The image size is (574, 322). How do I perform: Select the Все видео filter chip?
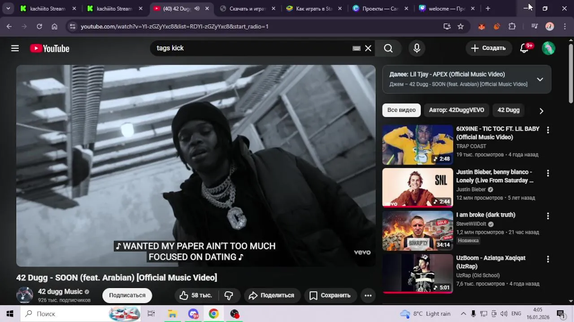click(401, 110)
